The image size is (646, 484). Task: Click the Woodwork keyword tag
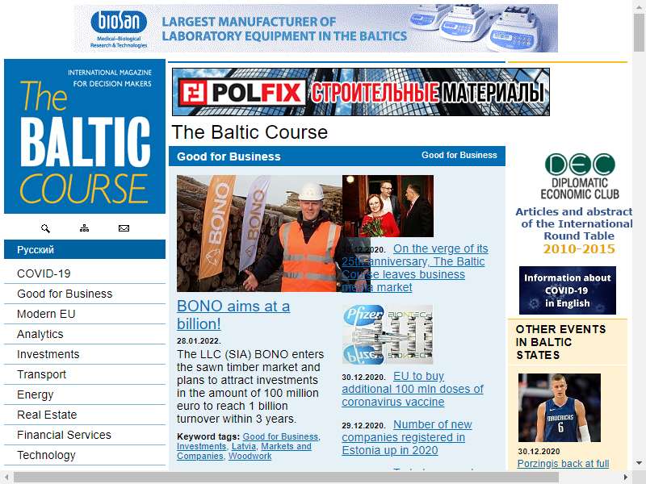[x=250, y=456]
